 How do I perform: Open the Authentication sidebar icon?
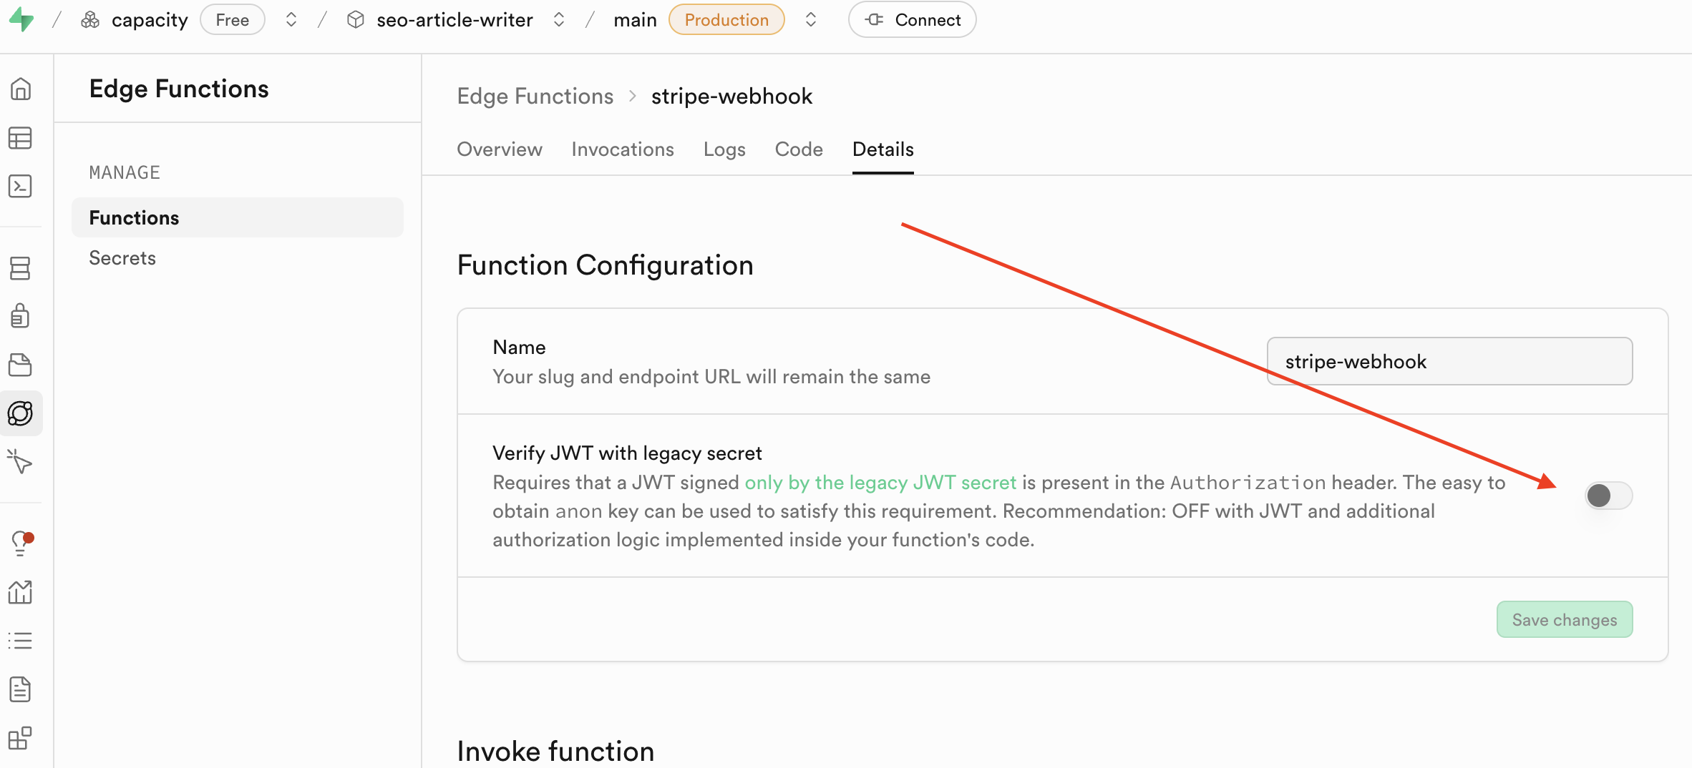(x=21, y=315)
